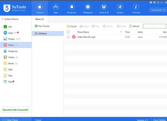Click into the music search field

pos(155,26)
